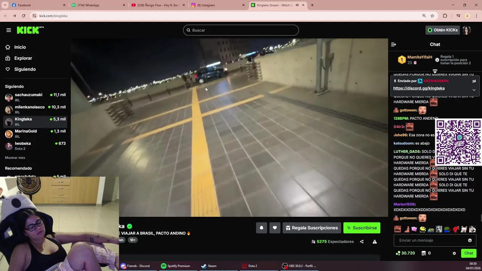Share the stream via share icon

(361, 242)
